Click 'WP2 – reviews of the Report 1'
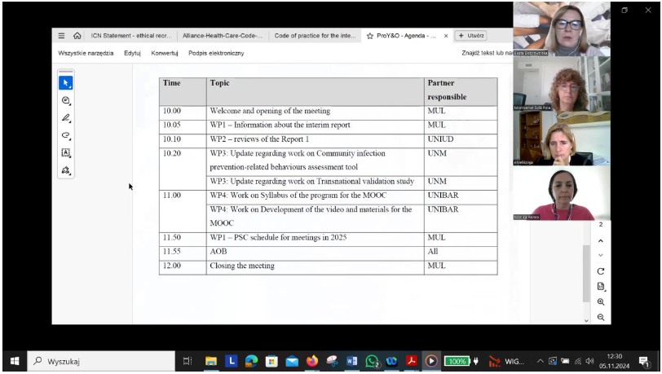Image resolution: width=662 pixels, height=374 pixels. coord(259,139)
